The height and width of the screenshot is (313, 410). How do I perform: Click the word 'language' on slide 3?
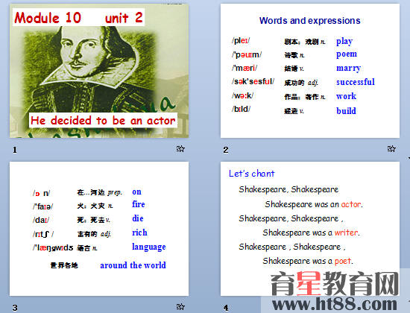pos(149,247)
